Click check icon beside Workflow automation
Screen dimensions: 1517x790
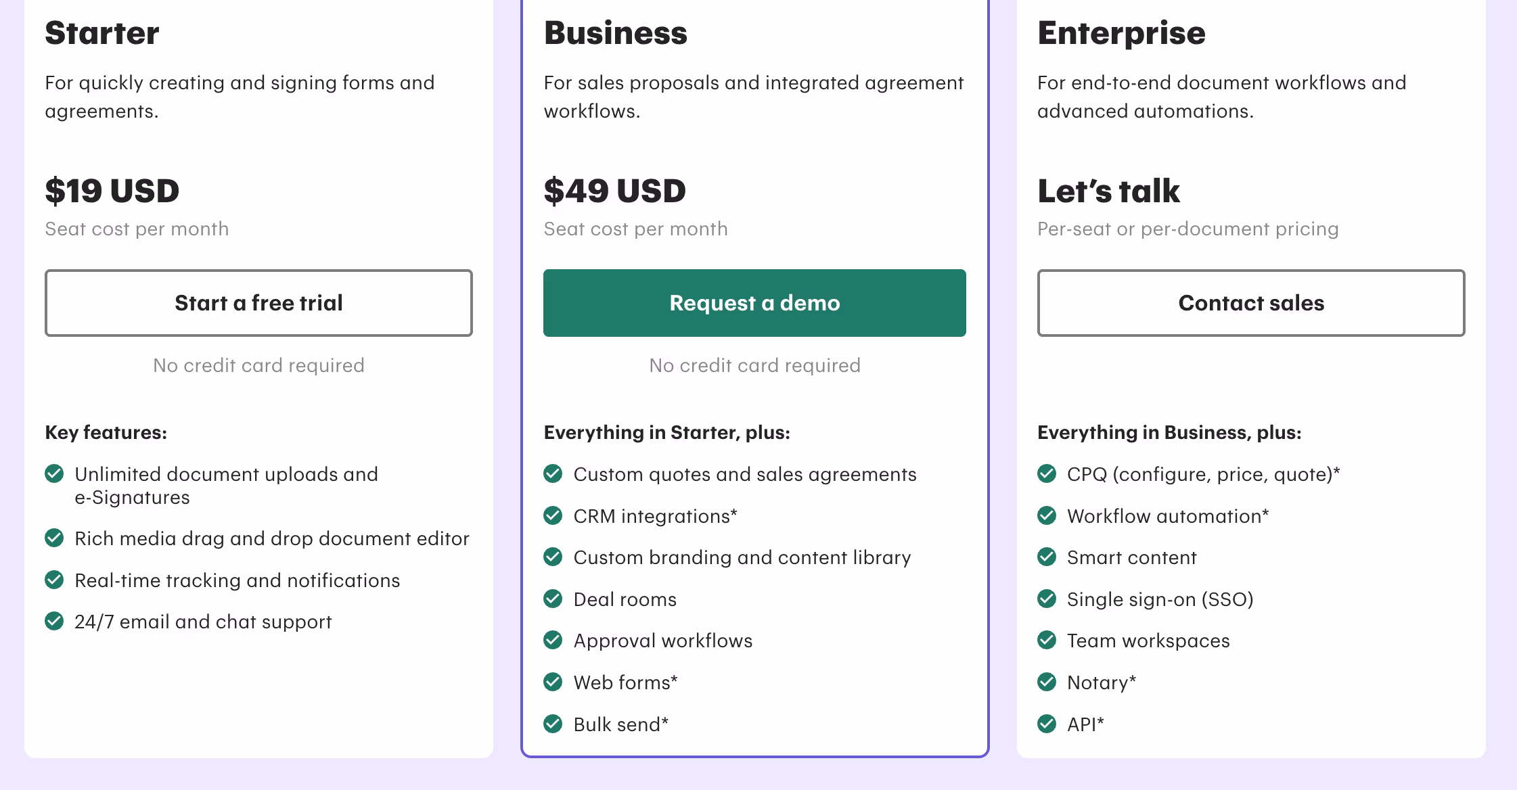coord(1047,515)
